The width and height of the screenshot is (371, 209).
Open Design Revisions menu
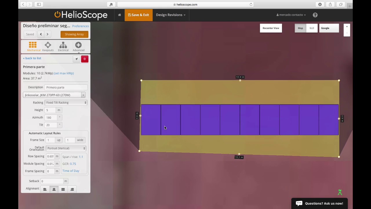(171, 15)
